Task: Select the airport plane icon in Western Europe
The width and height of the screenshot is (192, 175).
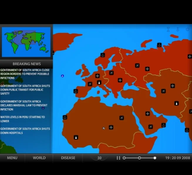Action: click(x=90, y=84)
